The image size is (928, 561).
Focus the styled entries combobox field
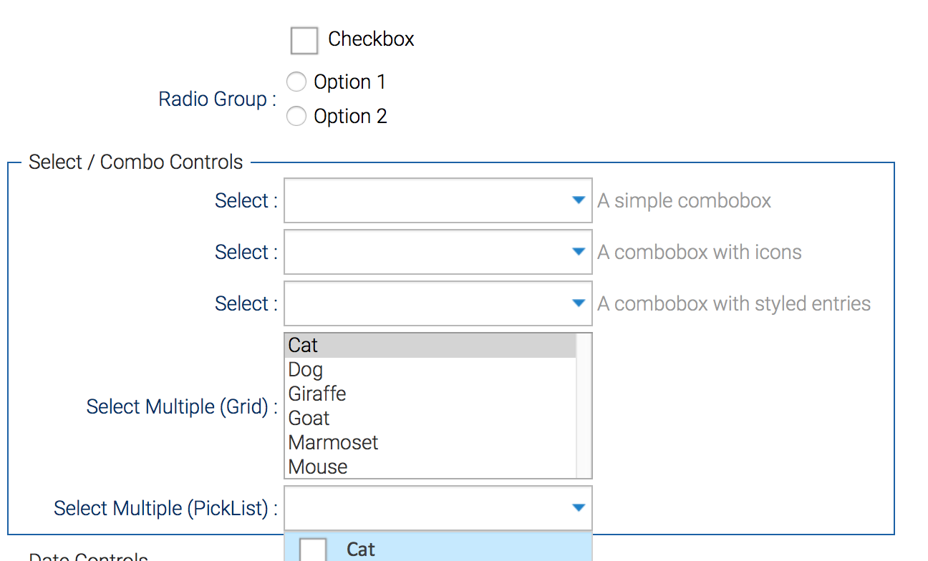426,304
